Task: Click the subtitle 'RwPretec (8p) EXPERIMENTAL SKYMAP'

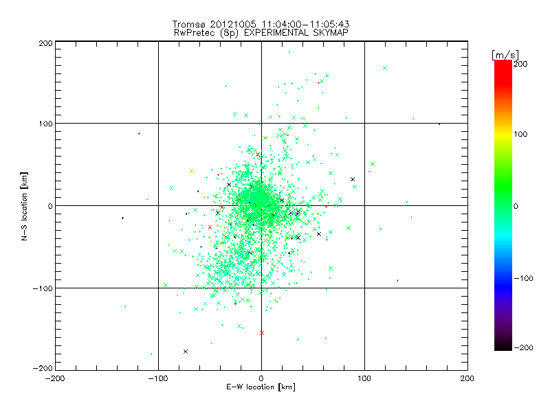Action: click(261, 32)
